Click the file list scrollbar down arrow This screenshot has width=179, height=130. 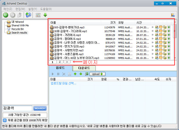[x=175, y=58]
